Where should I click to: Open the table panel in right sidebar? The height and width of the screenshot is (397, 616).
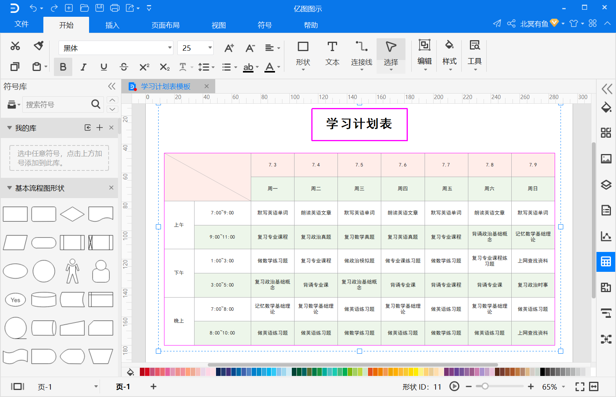[x=606, y=262]
